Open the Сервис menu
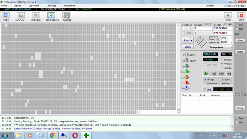The width and height of the screenshot is (247, 139). point(18,6)
